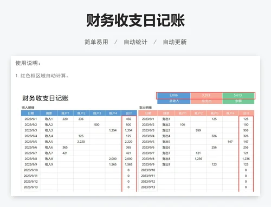Select the 500 账户3 cell in 收入2 row

click(97, 125)
